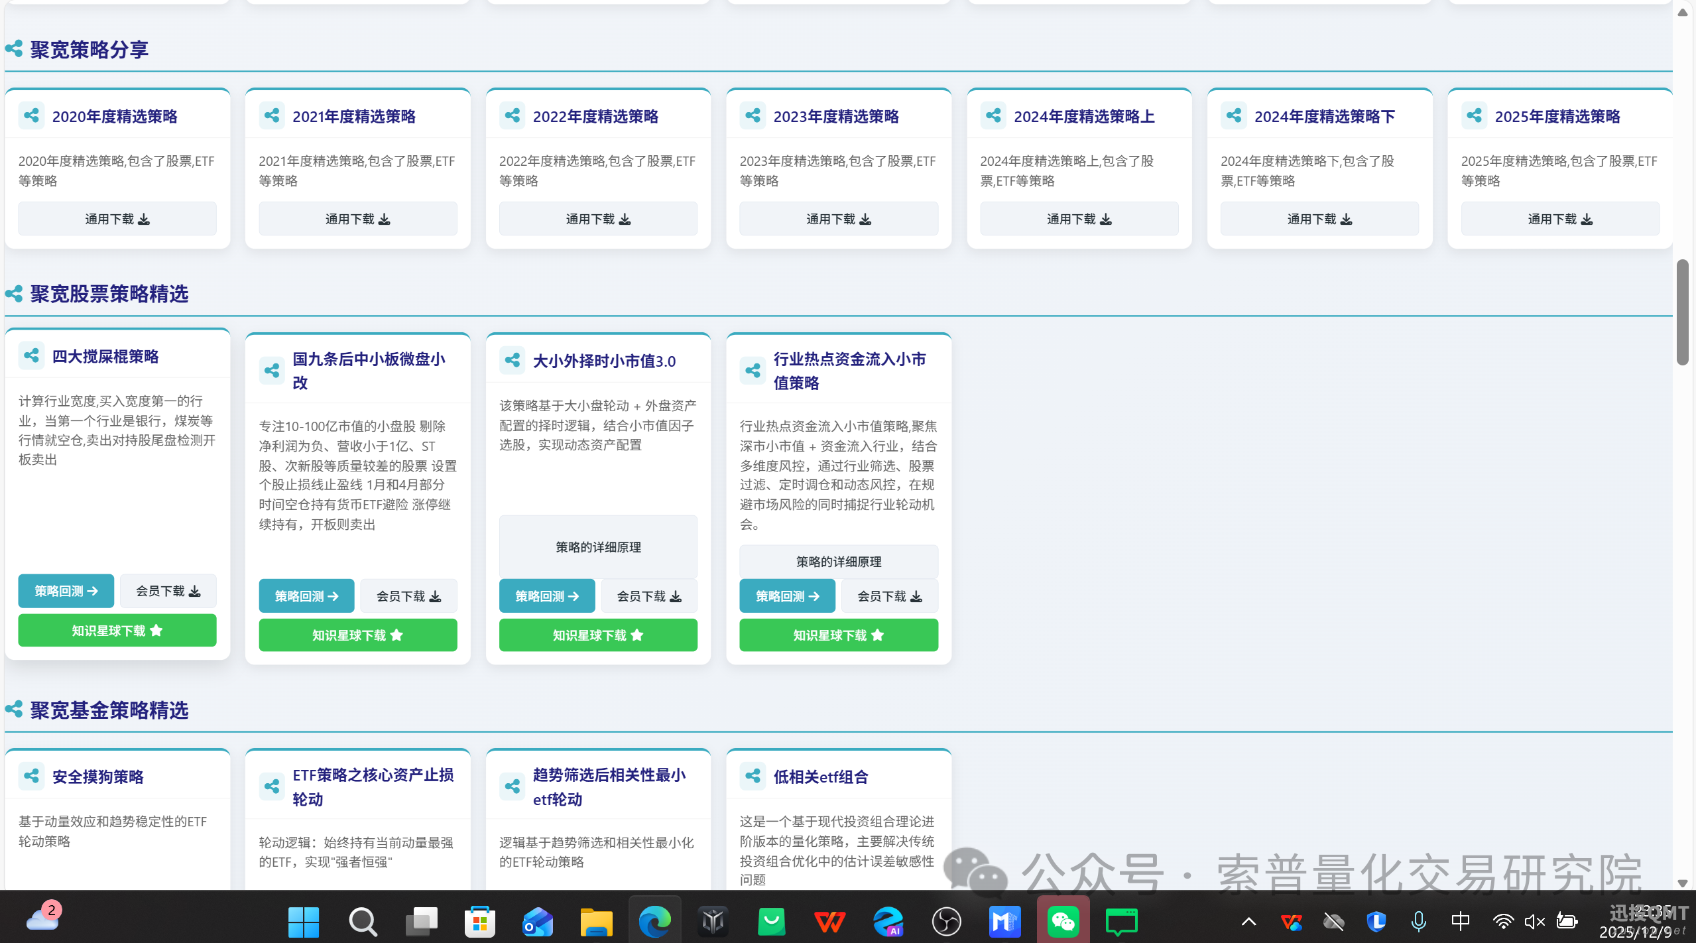Toggle the muted speaker volume icon

point(1534,921)
